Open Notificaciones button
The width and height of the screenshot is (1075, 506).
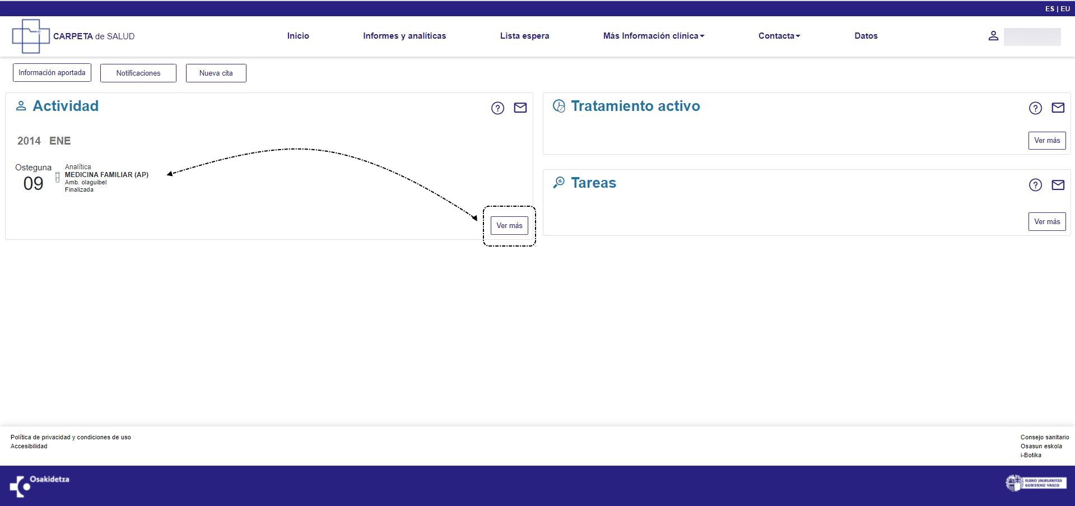pyautogui.click(x=138, y=73)
